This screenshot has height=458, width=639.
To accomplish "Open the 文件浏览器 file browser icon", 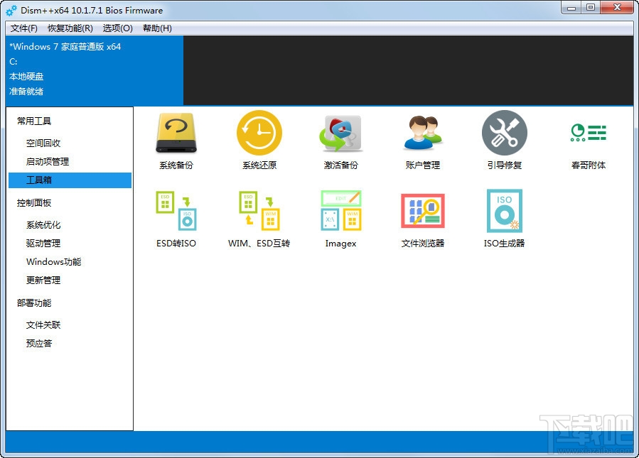I will pyautogui.click(x=423, y=211).
